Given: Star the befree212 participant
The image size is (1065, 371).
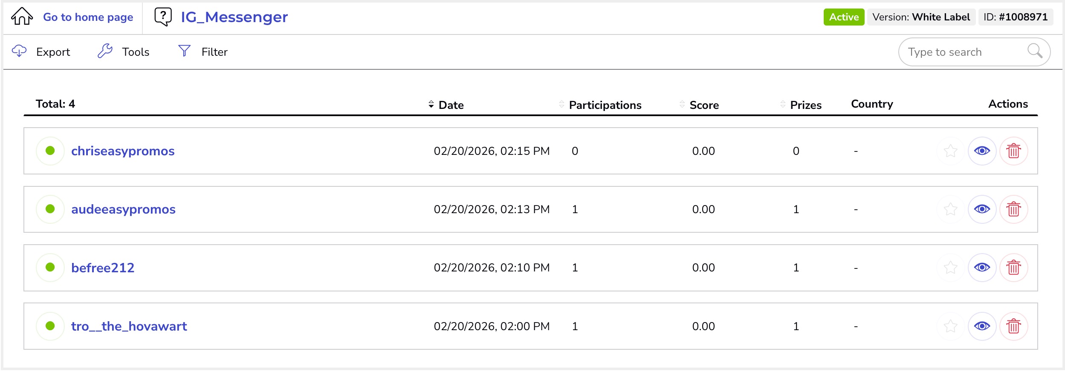Looking at the screenshot, I should pos(950,268).
